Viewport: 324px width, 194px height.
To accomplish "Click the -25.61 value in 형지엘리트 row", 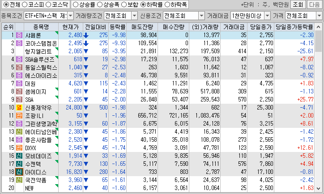I will tap(305, 51).
